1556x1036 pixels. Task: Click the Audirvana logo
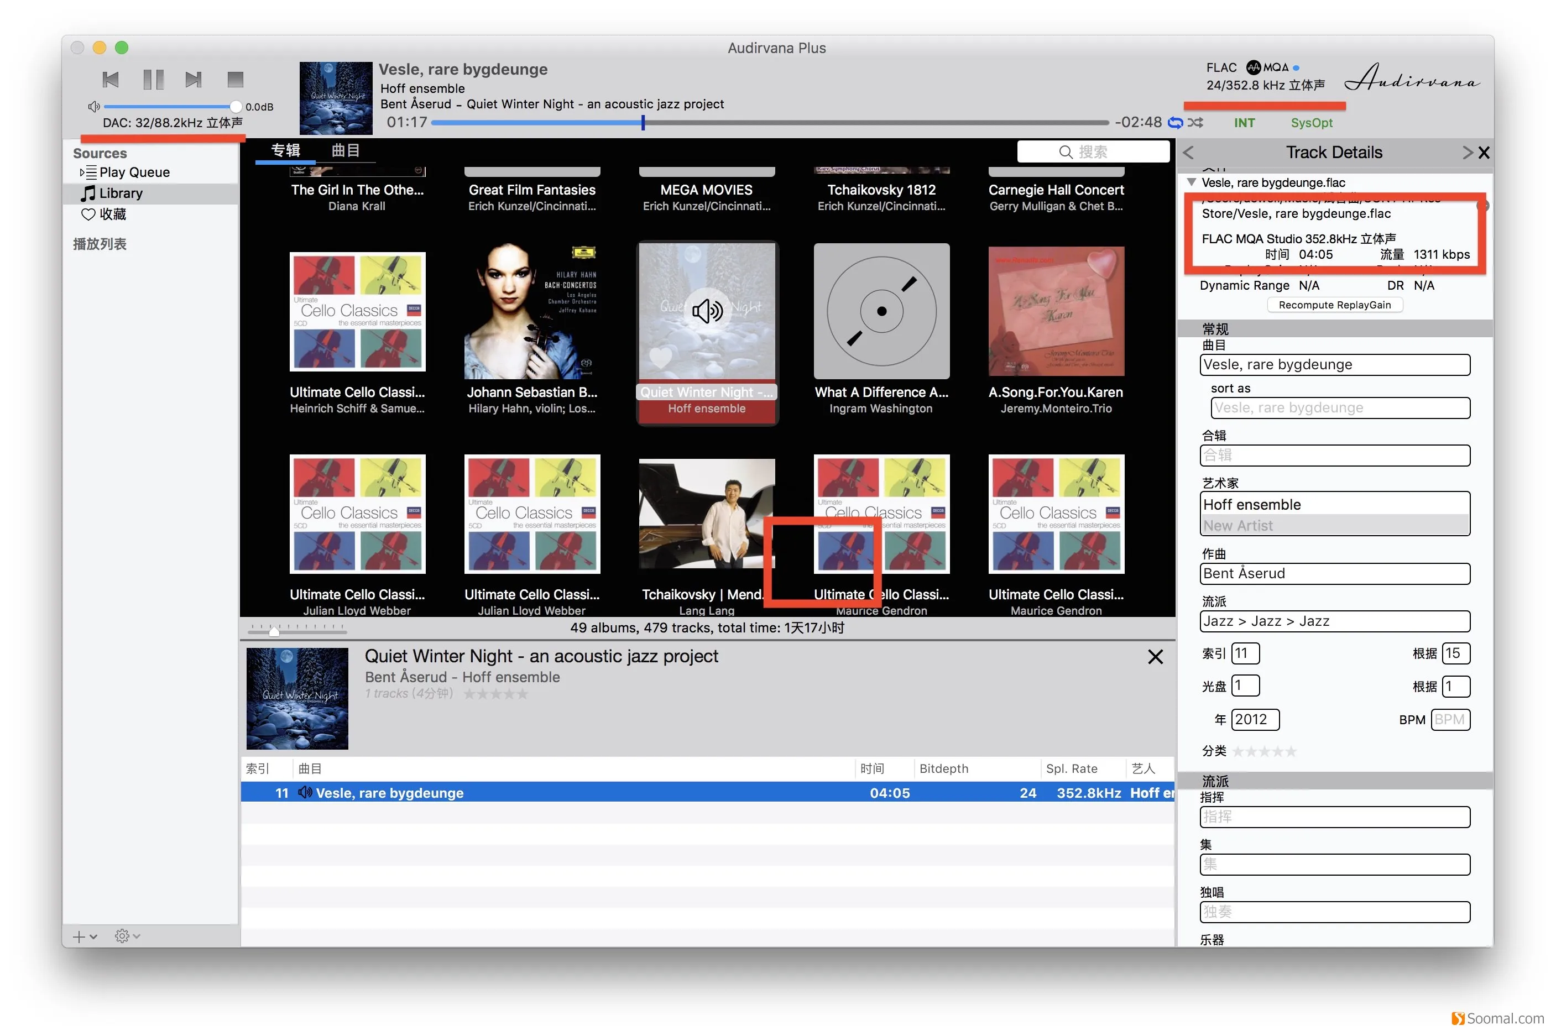tap(1412, 78)
